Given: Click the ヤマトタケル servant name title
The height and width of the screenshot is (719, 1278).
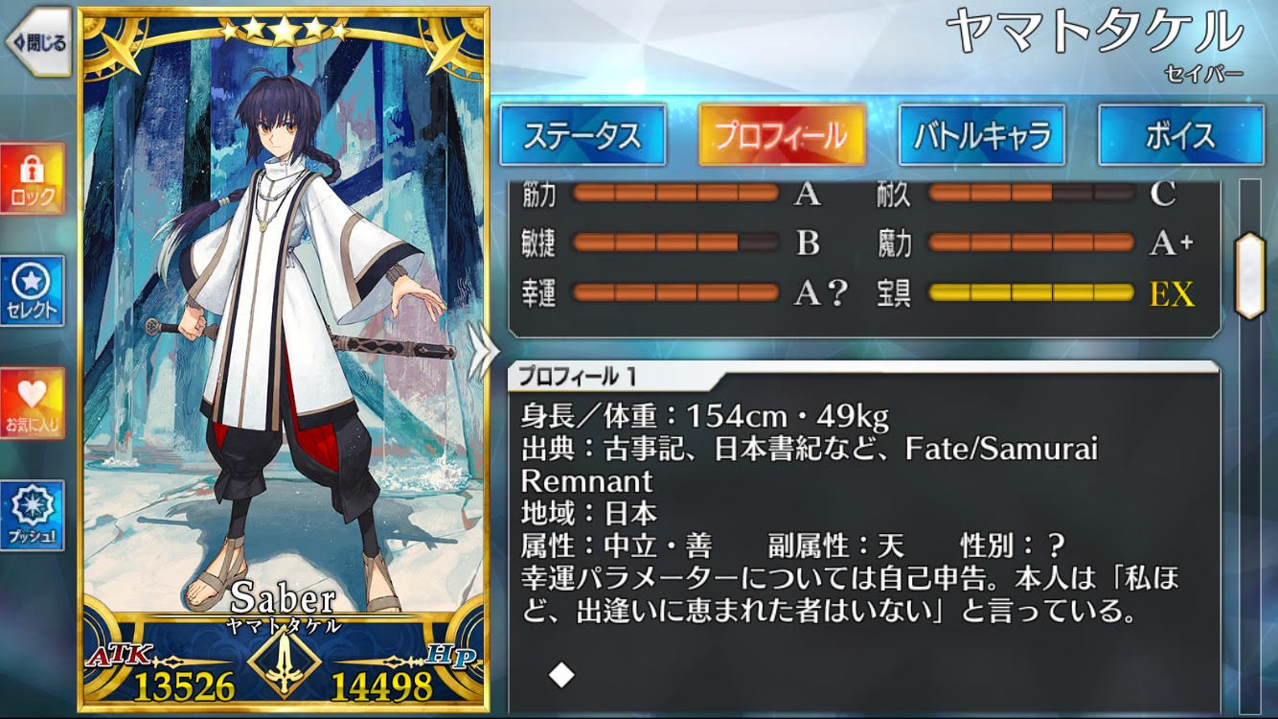Looking at the screenshot, I should click(x=1094, y=33).
